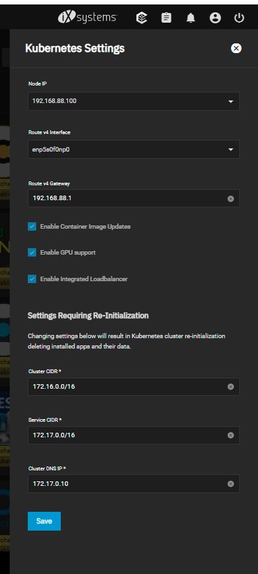The image size is (258, 574).
Task: Open the TrueCommand cube icon
Action: 142,18
